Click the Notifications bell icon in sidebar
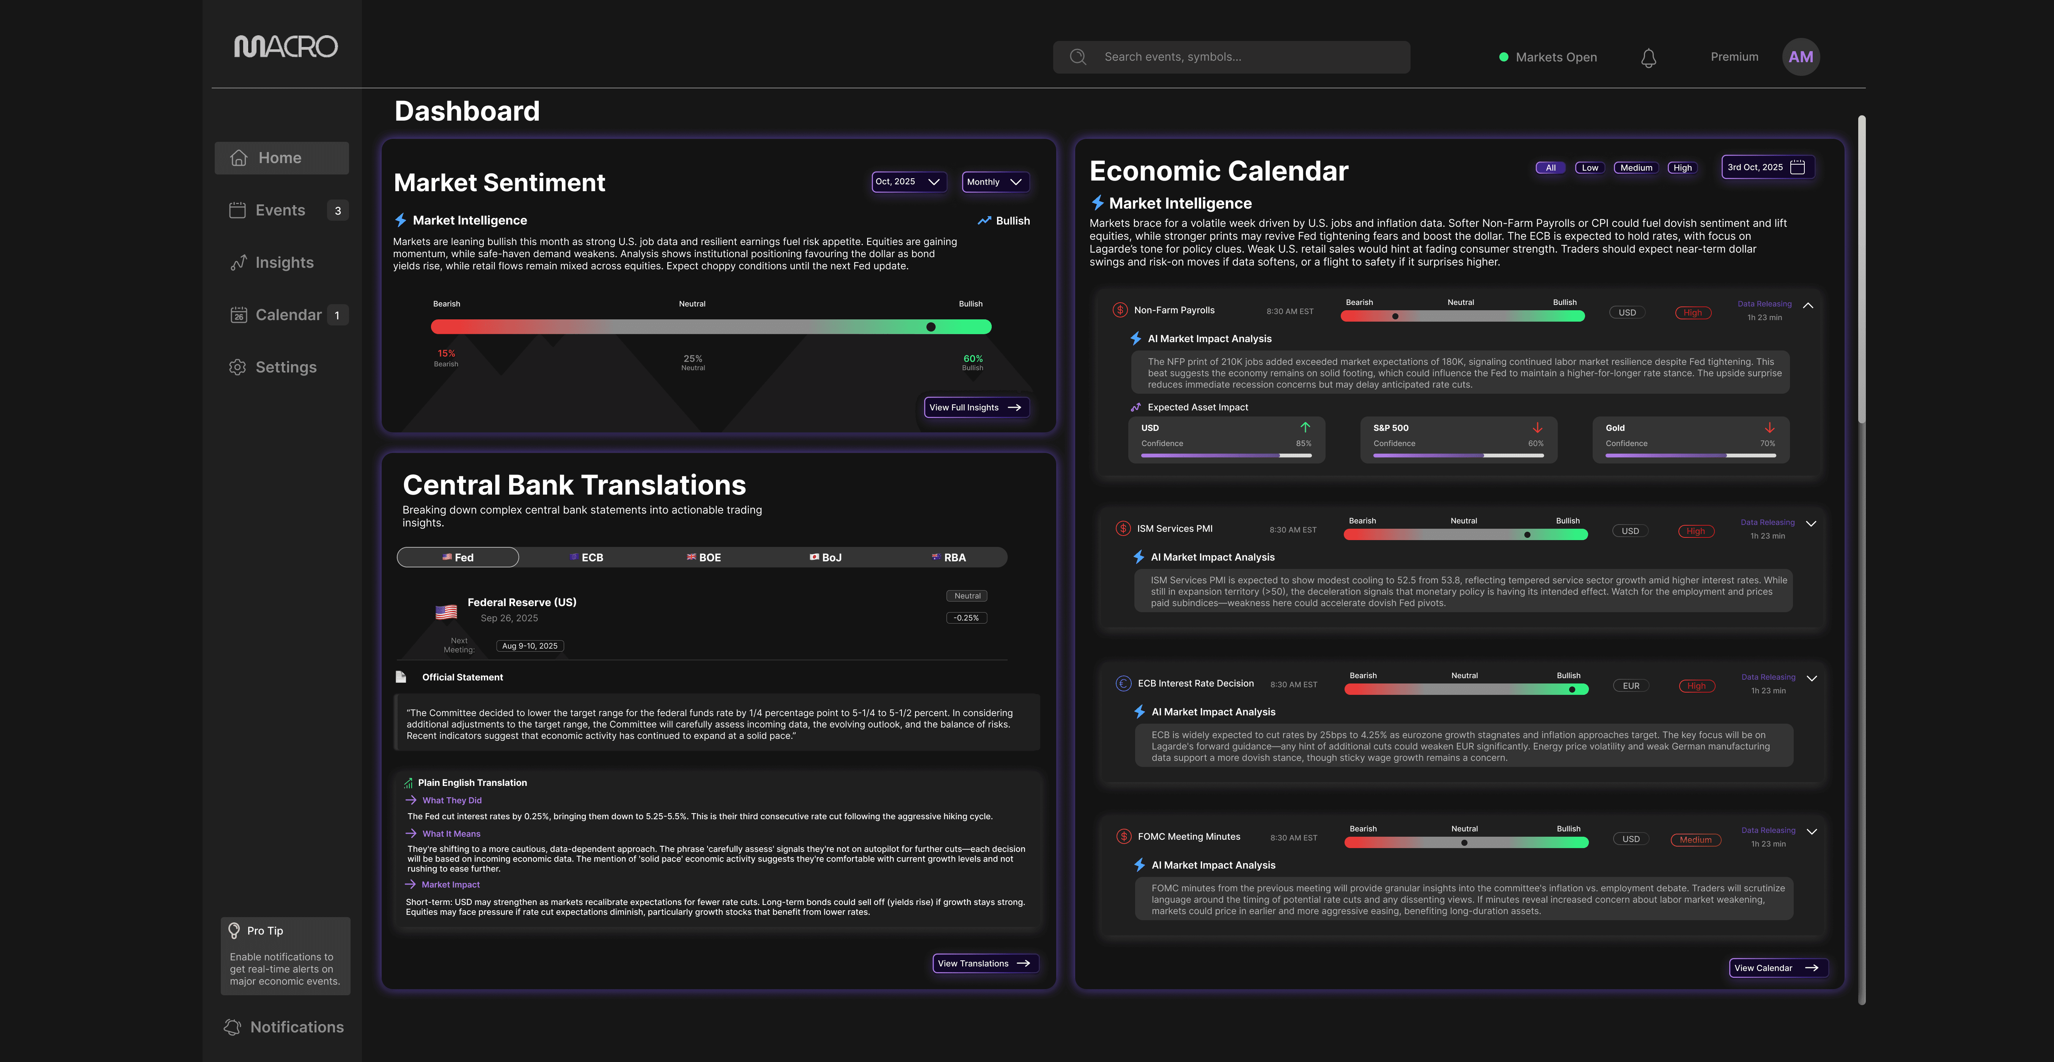The height and width of the screenshot is (1062, 2054). click(232, 1027)
